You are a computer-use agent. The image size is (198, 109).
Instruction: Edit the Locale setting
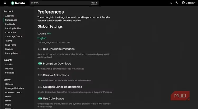[x=49, y=34]
